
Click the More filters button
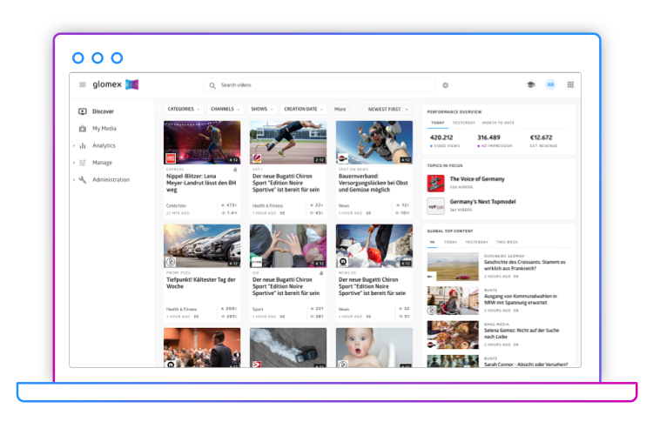(340, 110)
